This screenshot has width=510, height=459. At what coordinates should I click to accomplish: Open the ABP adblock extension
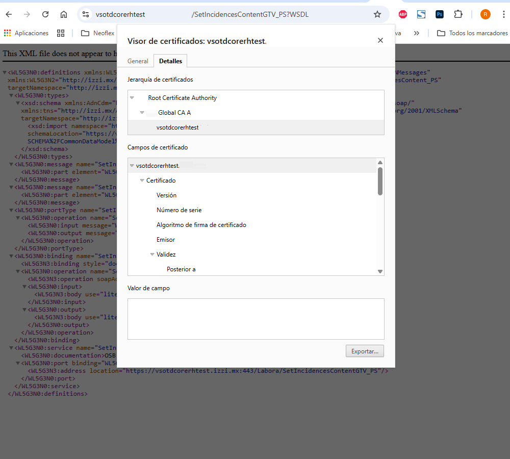click(x=403, y=14)
